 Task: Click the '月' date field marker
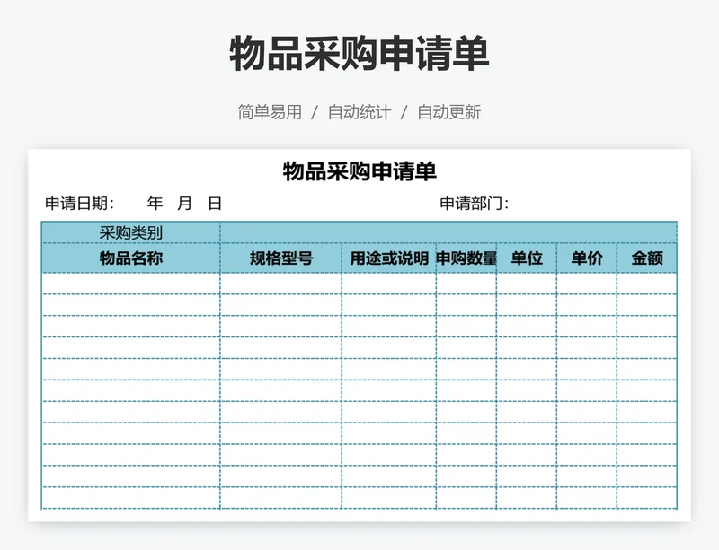184,204
